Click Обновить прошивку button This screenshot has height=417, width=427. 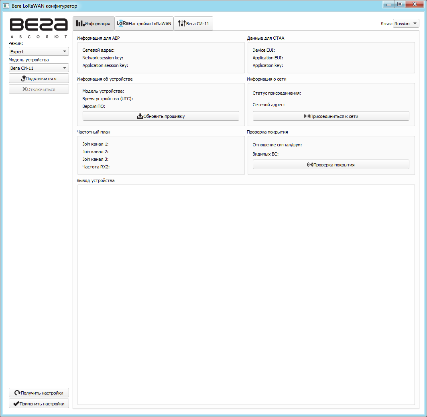click(x=161, y=116)
